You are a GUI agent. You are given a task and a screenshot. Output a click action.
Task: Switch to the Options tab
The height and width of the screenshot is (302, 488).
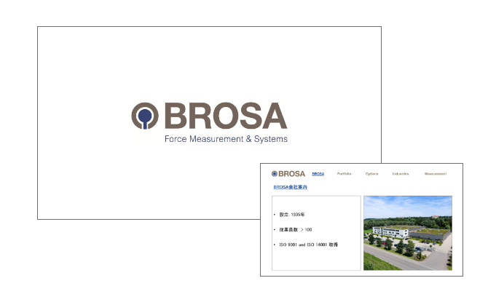point(371,174)
